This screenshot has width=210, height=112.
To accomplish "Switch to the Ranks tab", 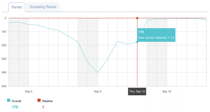I will pos(17,7).
